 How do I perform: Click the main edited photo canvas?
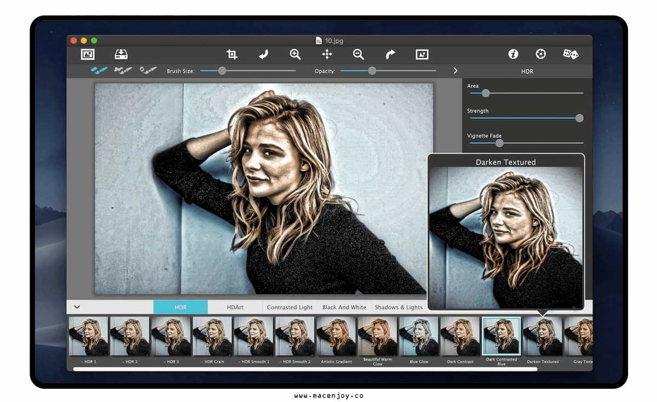click(x=264, y=189)
